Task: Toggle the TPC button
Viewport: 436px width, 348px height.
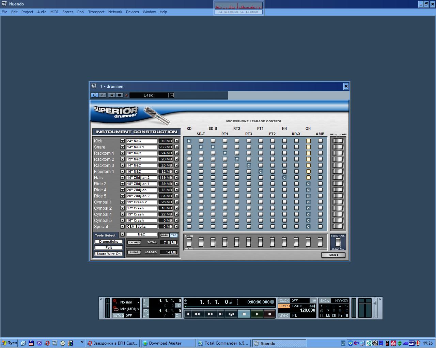Action: point(174,235)
